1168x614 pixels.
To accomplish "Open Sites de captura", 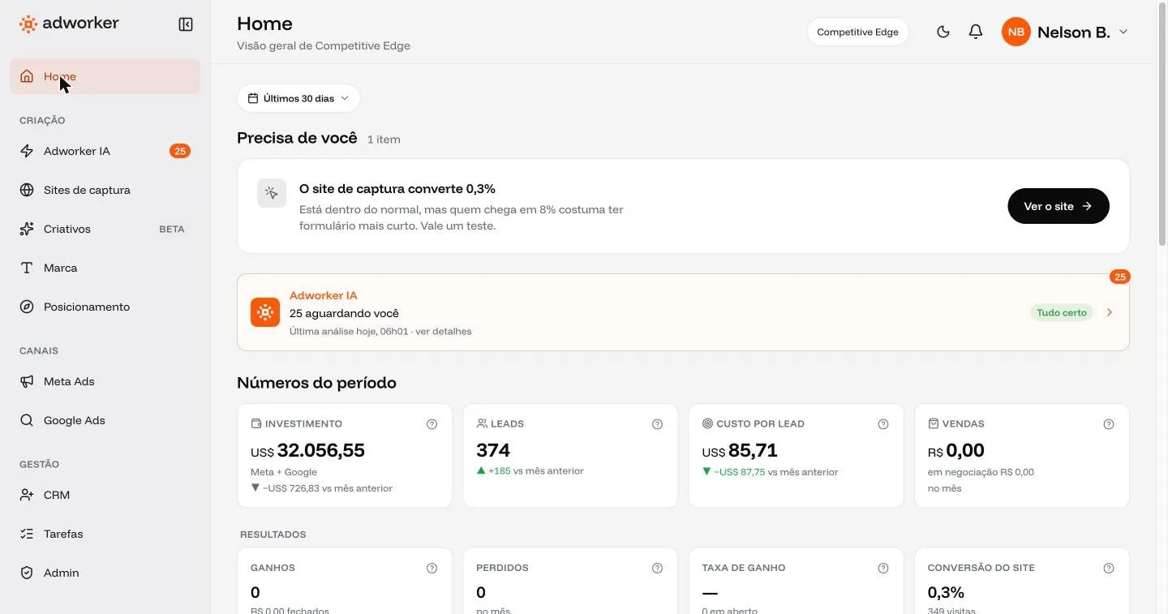I will tap(105, 190).
